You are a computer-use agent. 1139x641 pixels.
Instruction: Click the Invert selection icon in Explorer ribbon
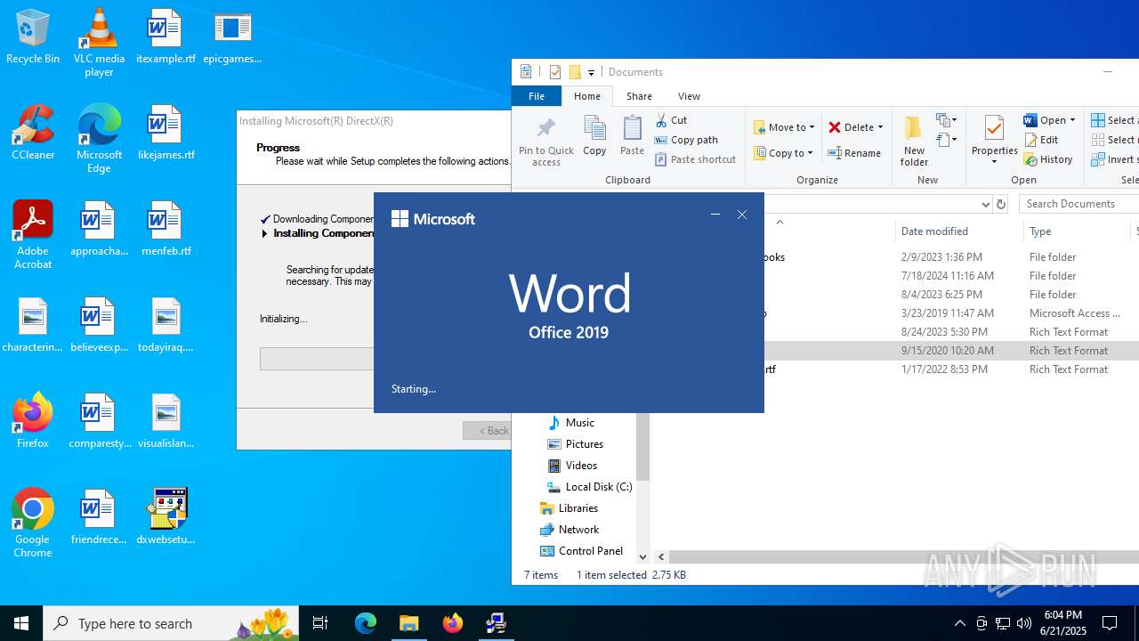tap(1098, 159)
